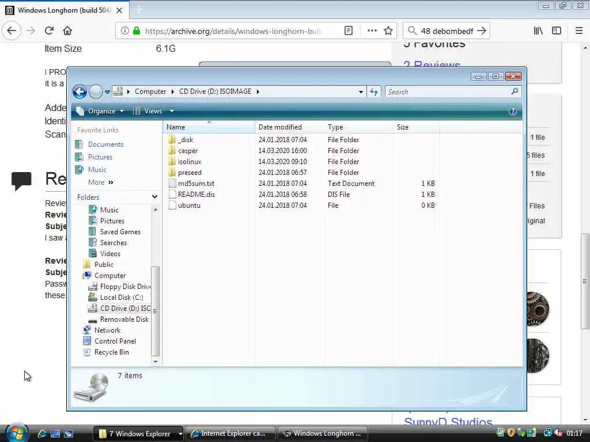Screen dimensions: 590x442
Task: Refresh the Explorer address bar
Action: click(x=373, y=92)
